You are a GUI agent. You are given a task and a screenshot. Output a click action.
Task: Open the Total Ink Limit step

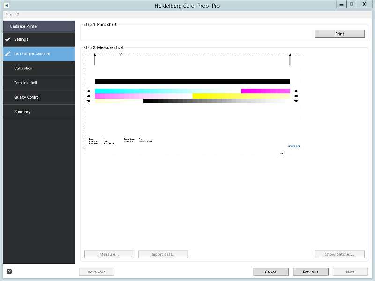(x=39, y=83)
